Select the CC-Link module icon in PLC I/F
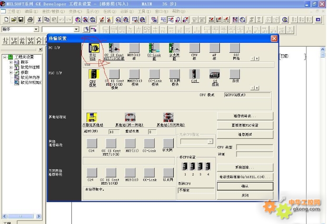 pos(154,74)
